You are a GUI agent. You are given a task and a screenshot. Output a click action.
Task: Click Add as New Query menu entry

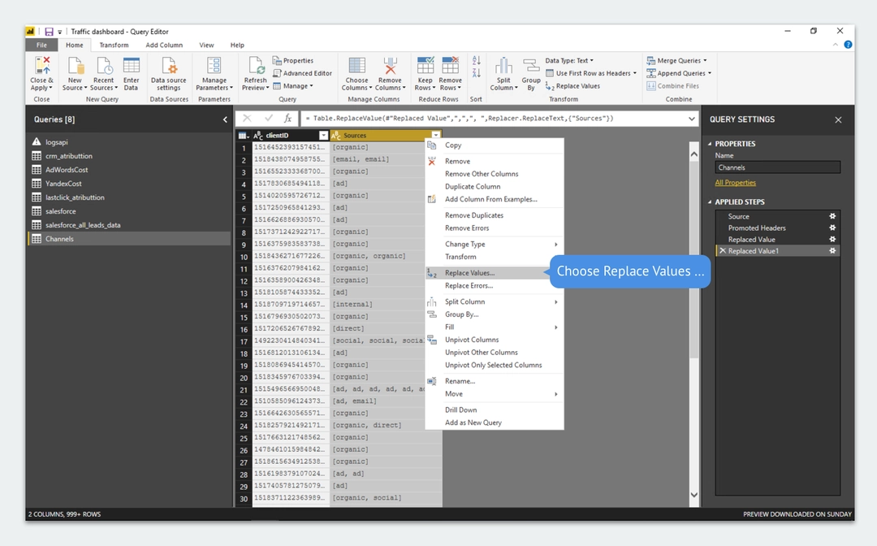[495, 423]
